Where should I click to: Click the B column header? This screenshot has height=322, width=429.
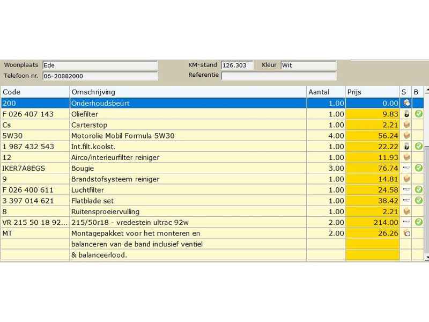coord(418,92)
